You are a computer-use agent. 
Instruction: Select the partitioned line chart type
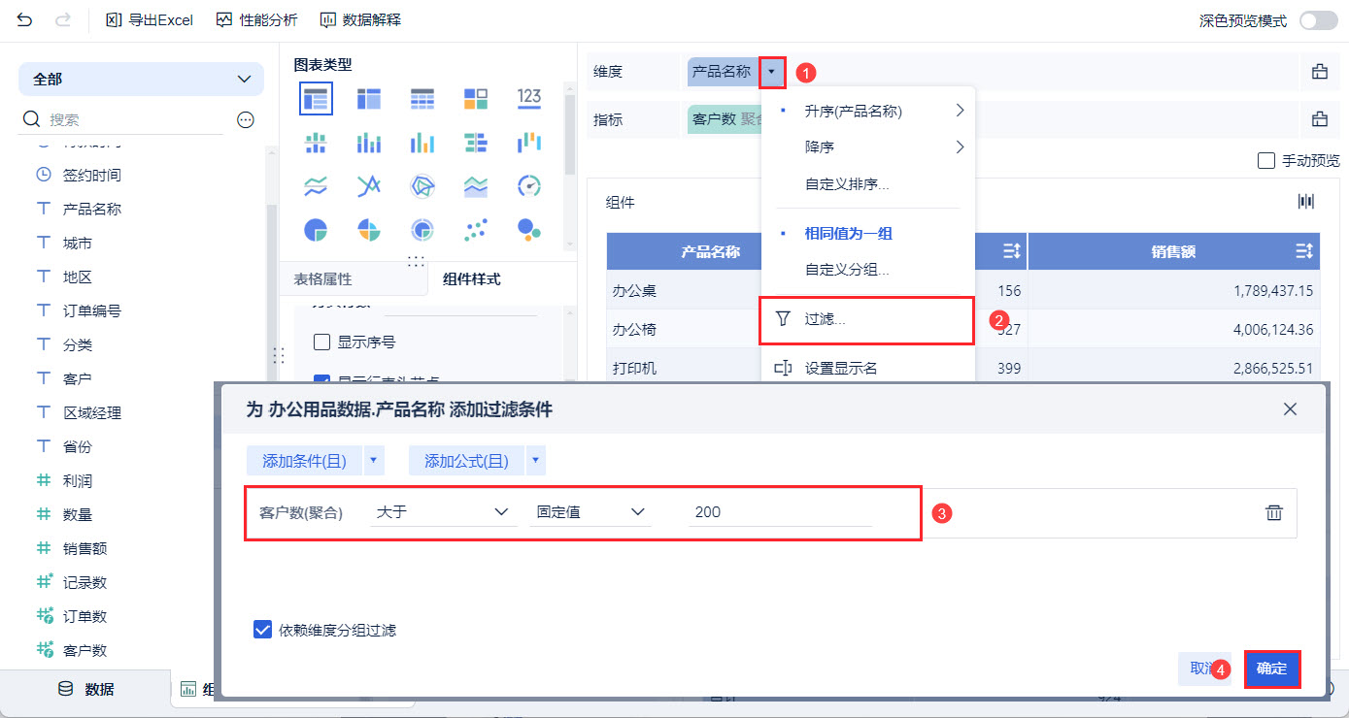coord(315,185)
